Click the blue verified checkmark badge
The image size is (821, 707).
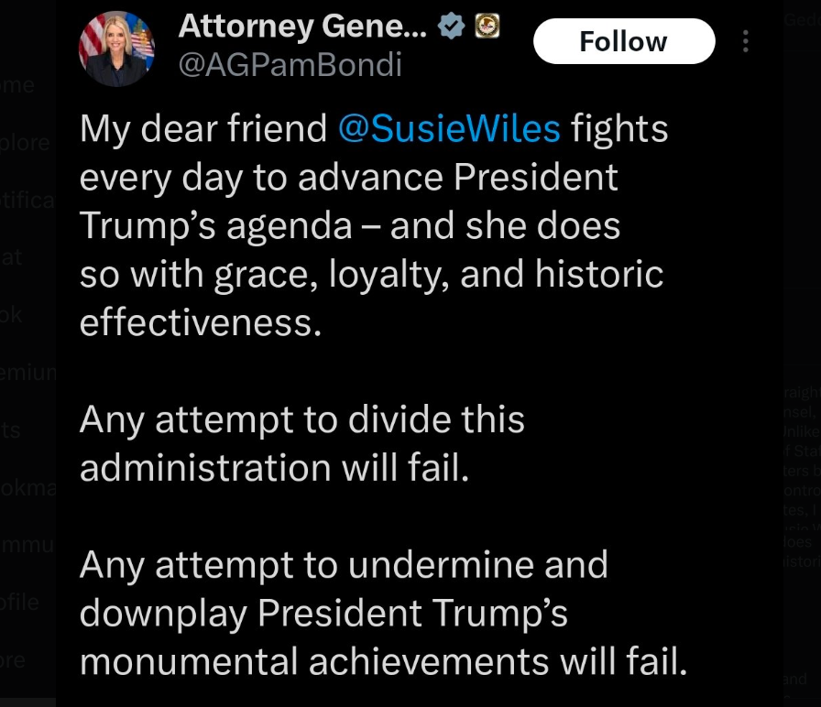tap(450, 27)
